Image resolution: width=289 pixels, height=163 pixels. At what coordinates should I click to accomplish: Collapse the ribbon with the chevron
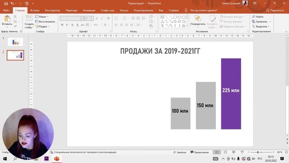[x=286, y=32]
